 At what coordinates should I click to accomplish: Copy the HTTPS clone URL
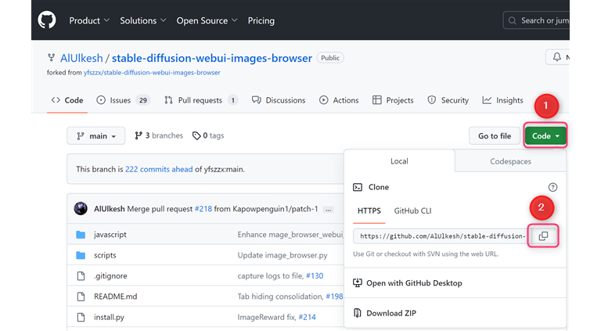click(543, 236)
